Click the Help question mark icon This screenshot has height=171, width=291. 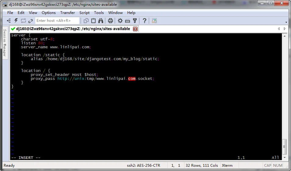pyautogui.click(x=144, y=21)
